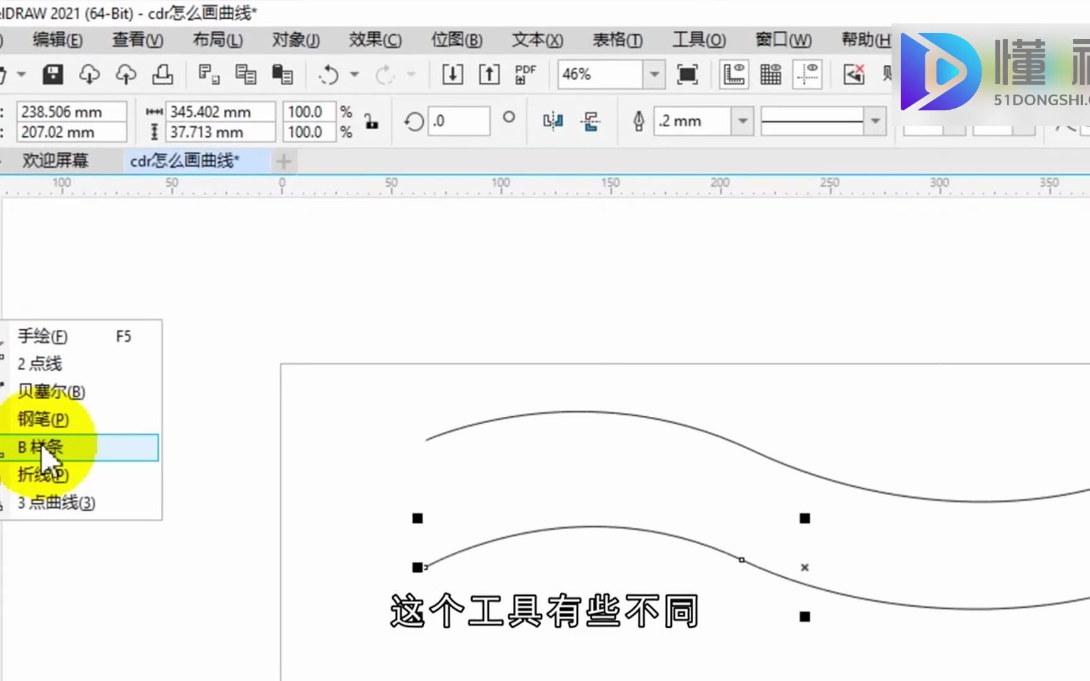1090x681 pixels.
Task: Click the Redo arrow icon
Action: 384,75
